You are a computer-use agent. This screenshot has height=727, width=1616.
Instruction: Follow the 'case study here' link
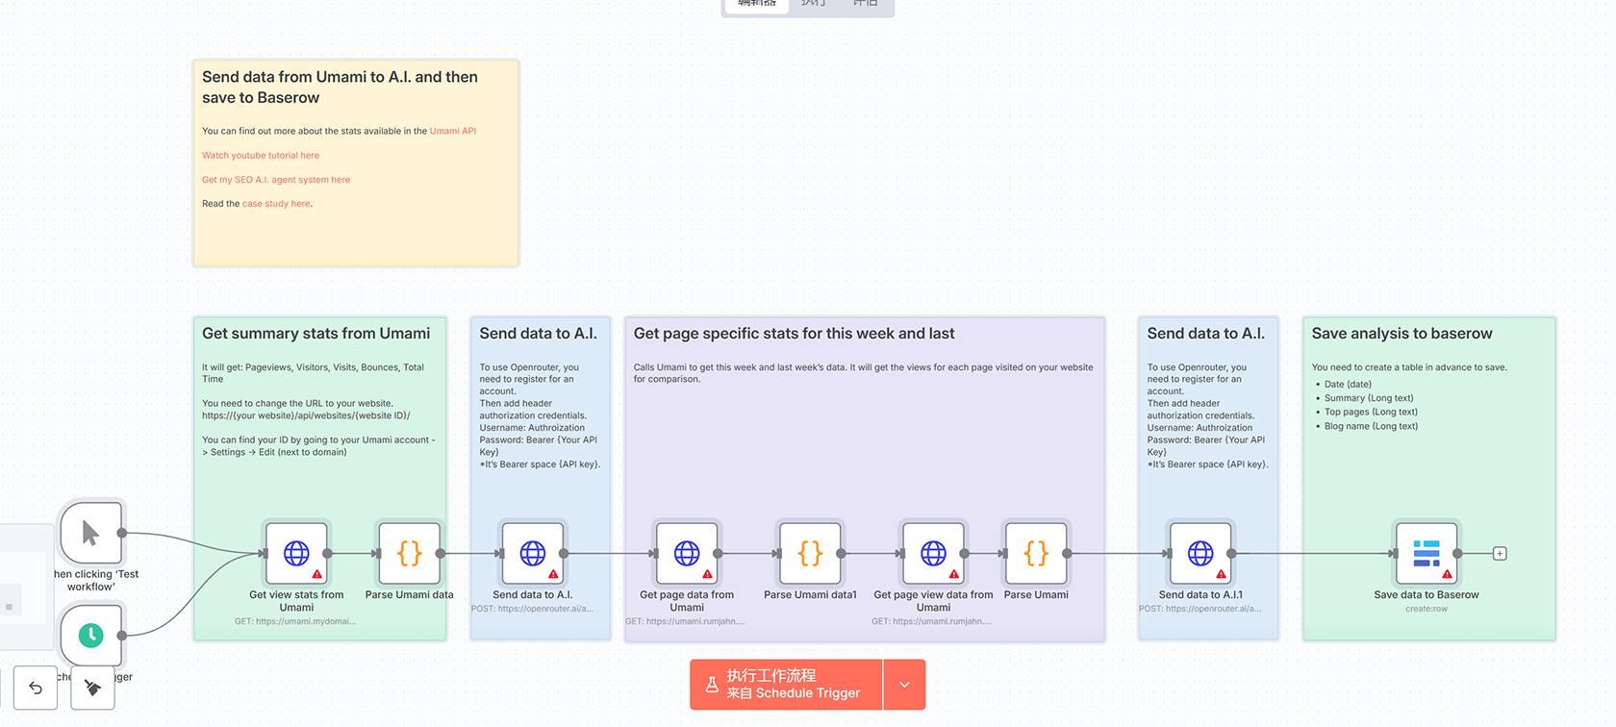click(276, 204)
